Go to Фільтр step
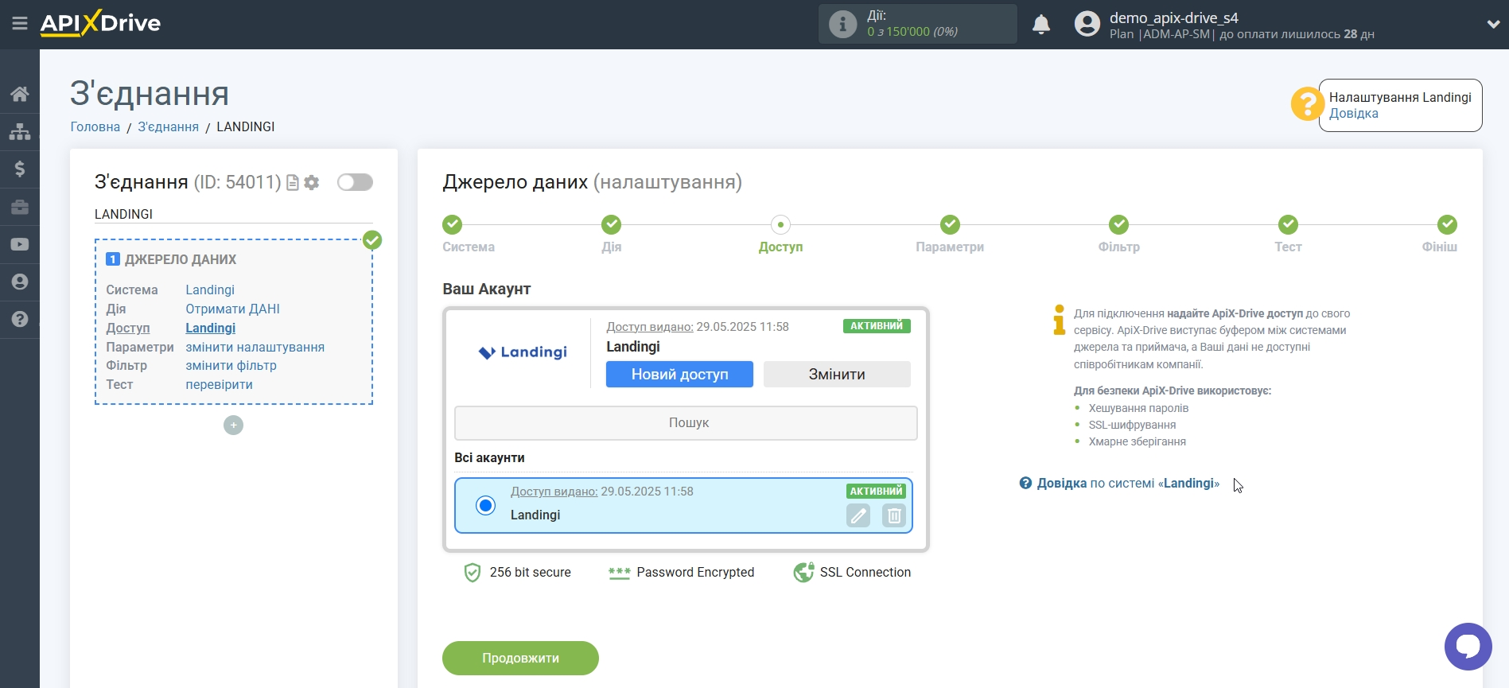 pos(1118,224)
